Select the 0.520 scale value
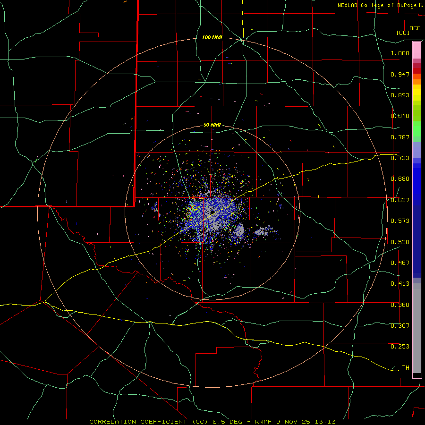The width and height of the screenshot is (425, 425). [x=400, y=242]
